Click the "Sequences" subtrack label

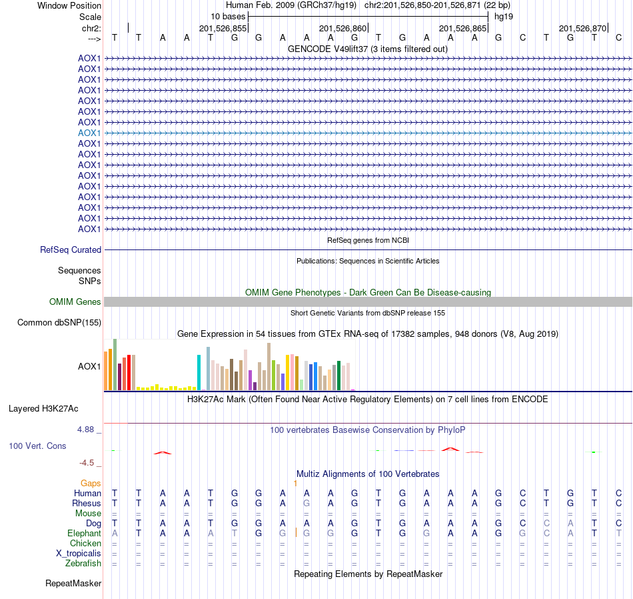(x=79, y=270)
